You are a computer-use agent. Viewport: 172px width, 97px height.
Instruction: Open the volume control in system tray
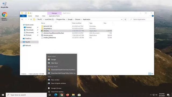(x=156, y=95)
